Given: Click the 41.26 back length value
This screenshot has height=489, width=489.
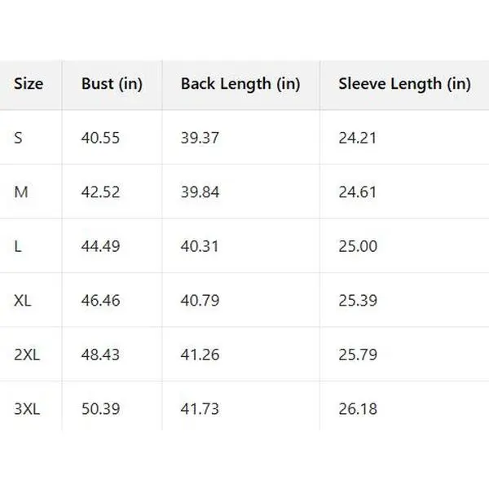Looking at the screenshot, I should pyautogui.click(x=200, y=355).
